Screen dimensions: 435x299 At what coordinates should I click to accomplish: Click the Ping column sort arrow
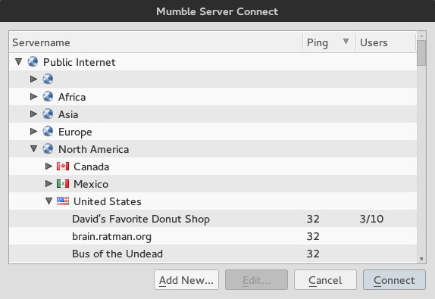click(346, 42)
